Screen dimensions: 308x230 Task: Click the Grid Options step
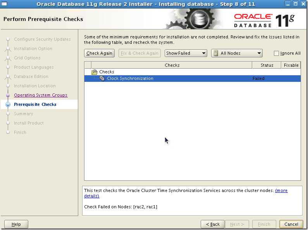(x=27, y=58)
